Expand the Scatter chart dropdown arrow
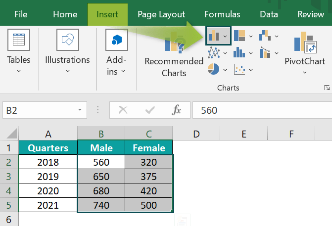This screenshot has width=332, height=226. click(x=251, y=70)
